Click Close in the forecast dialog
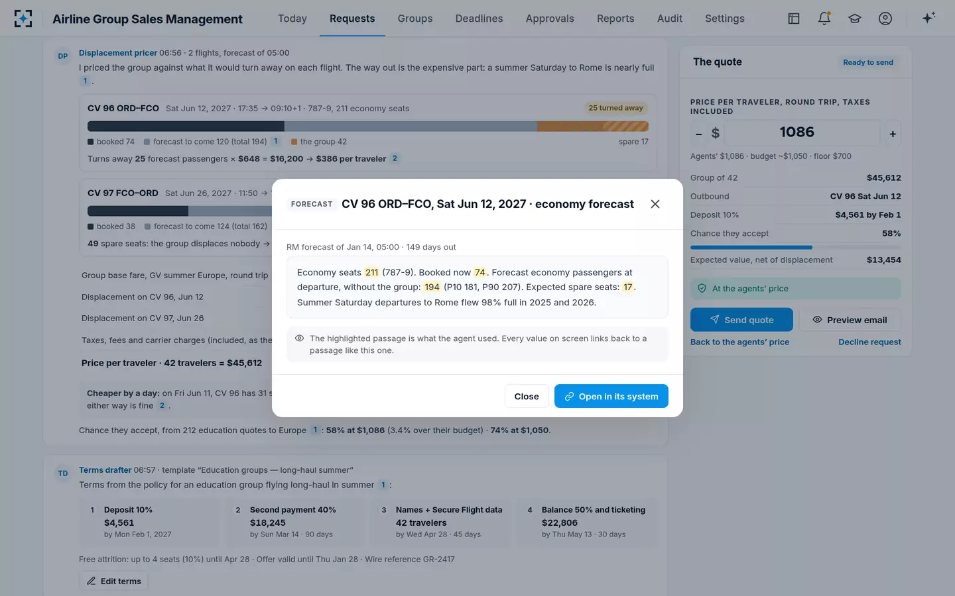Image resolution: width=955 pixels, height=596 pixels. [x=527, y=396]
